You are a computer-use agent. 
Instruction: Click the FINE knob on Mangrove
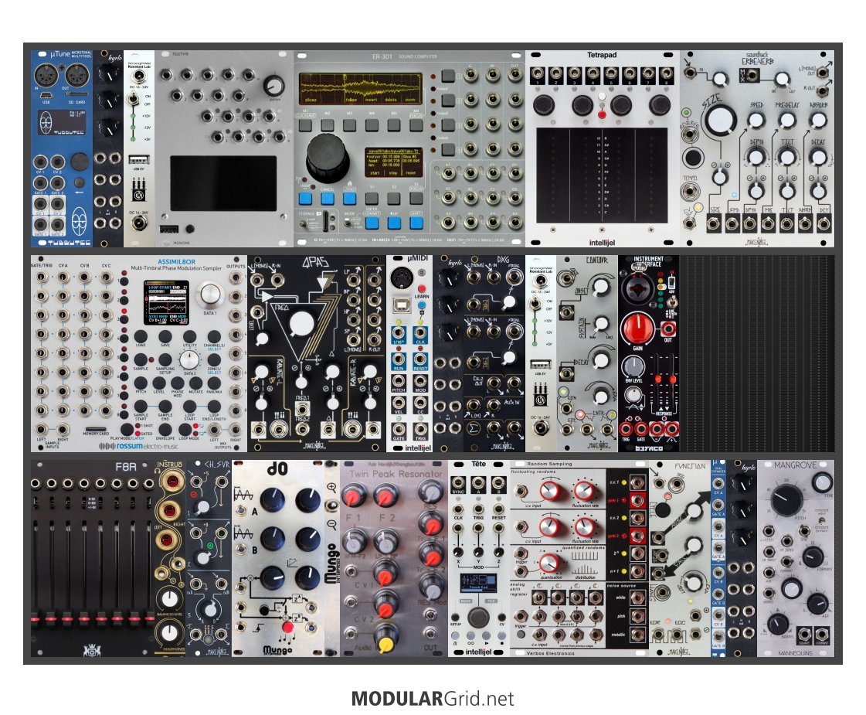[821, 482]
